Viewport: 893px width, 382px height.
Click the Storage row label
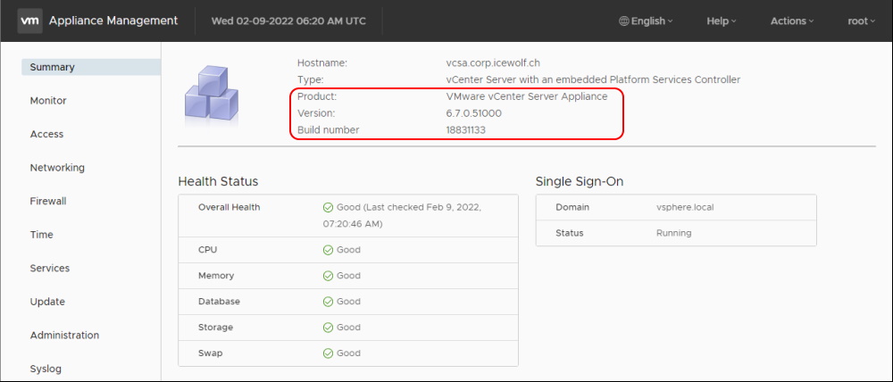tap(215, 328)
